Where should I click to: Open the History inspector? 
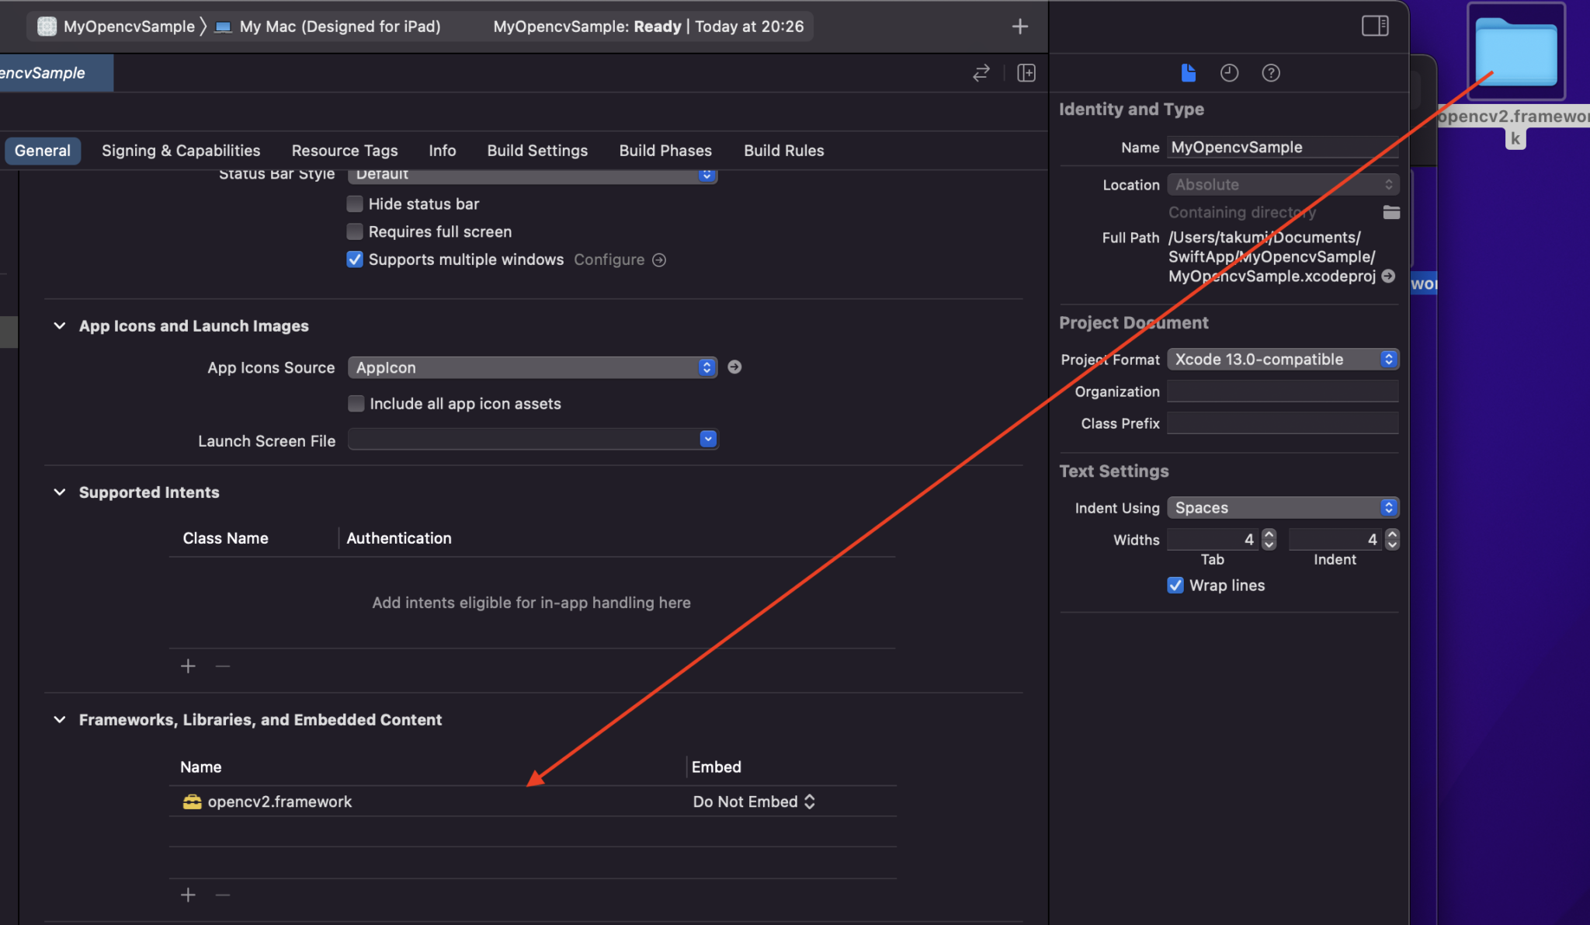coord(1229,72)
